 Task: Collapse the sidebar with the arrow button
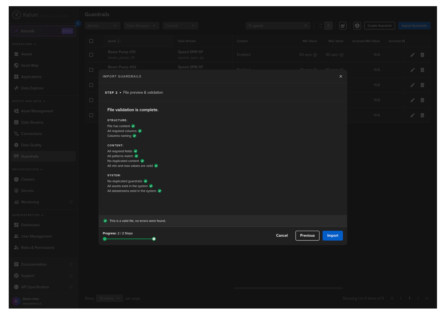78,24
